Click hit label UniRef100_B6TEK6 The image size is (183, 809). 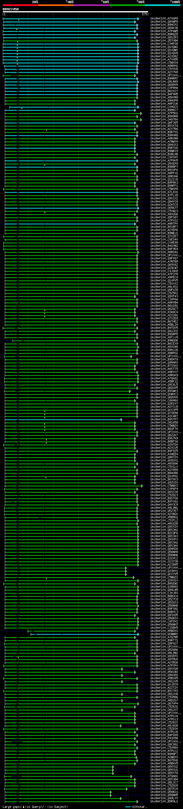pos(164,761)
